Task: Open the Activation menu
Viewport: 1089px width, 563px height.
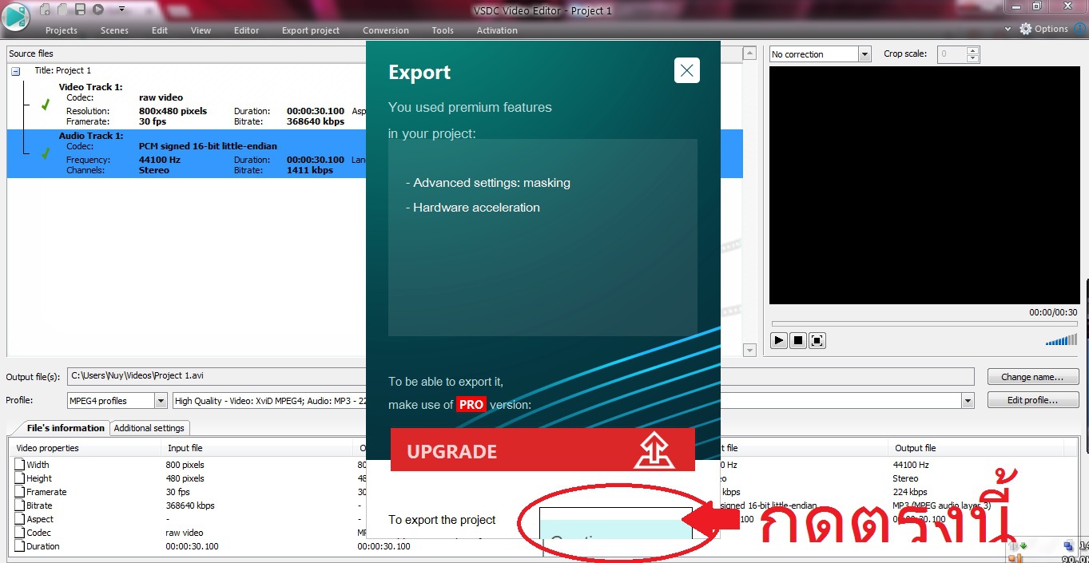Action: tap(497, 30)
